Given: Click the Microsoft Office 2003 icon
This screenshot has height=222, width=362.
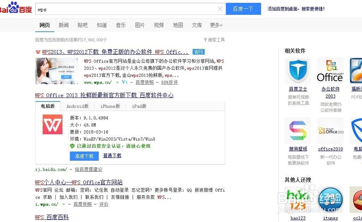Looking at the screenshot, I should point(331,71).
